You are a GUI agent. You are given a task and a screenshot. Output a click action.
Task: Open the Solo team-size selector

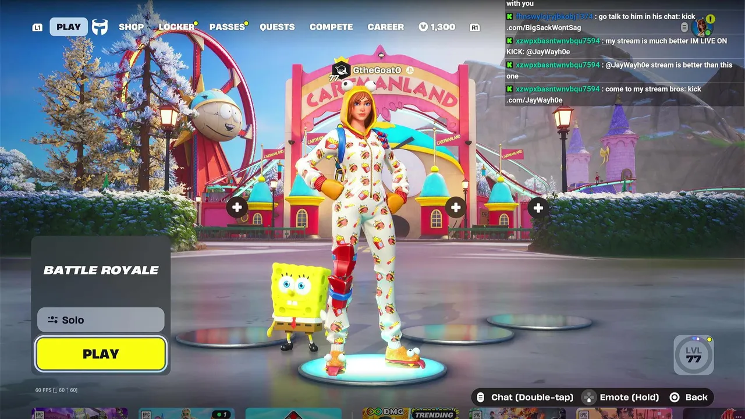(x=101, y=319)
